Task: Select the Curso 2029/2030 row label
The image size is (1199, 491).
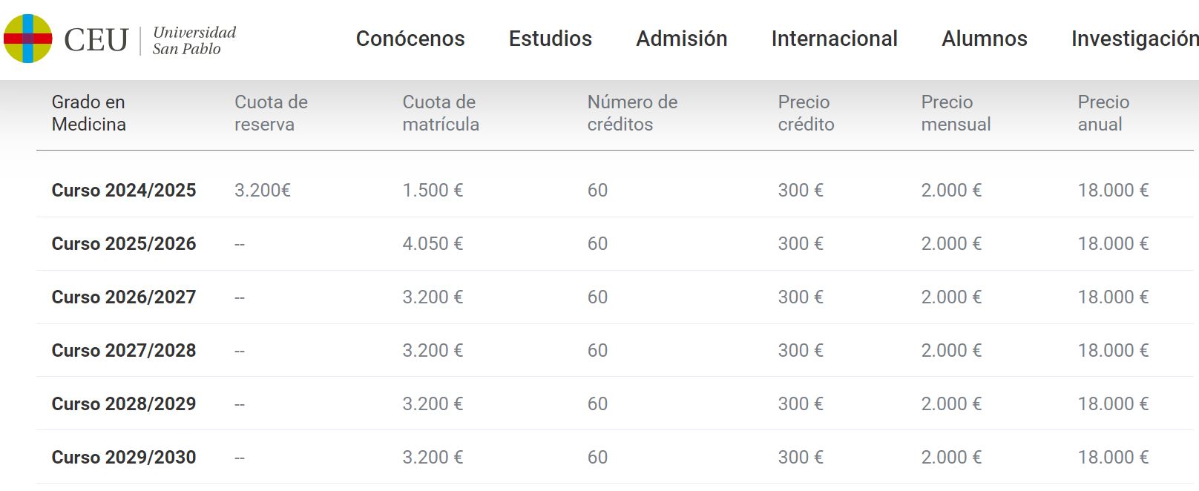Action: coord(124,458)
